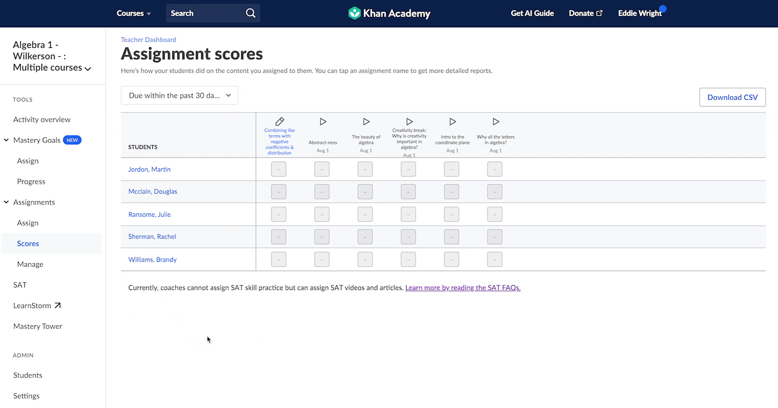Click the external link icon beside Donate
The width and height of the screenshot is (778, 408).
coord(599,13)
